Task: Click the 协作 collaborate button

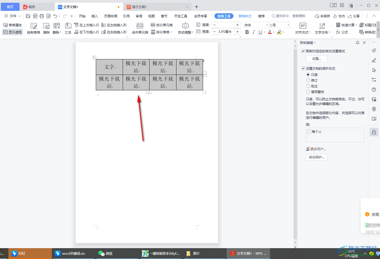Action: [339, 16]
